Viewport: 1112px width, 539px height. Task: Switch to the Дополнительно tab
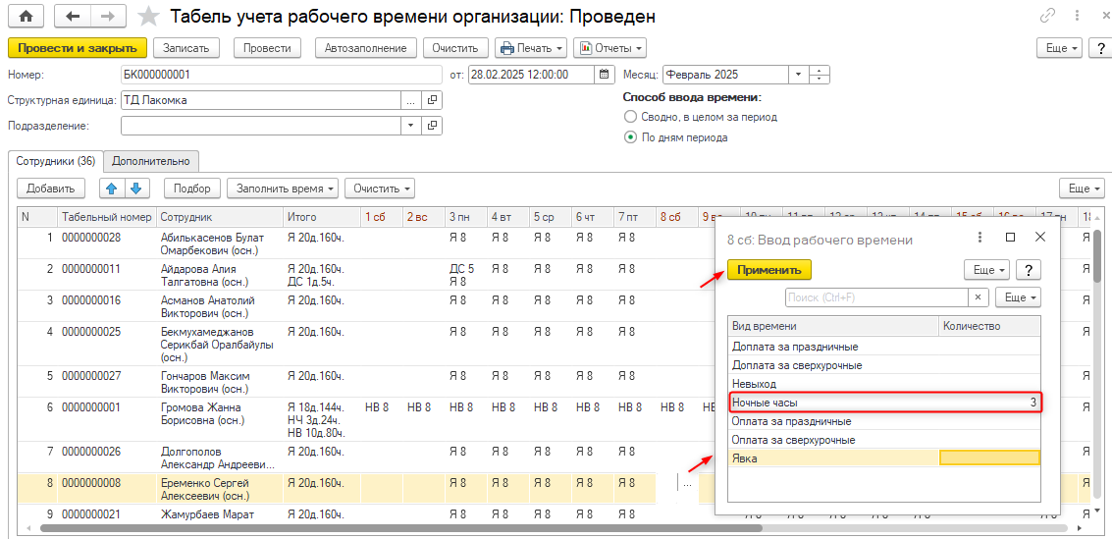point(152,161)
